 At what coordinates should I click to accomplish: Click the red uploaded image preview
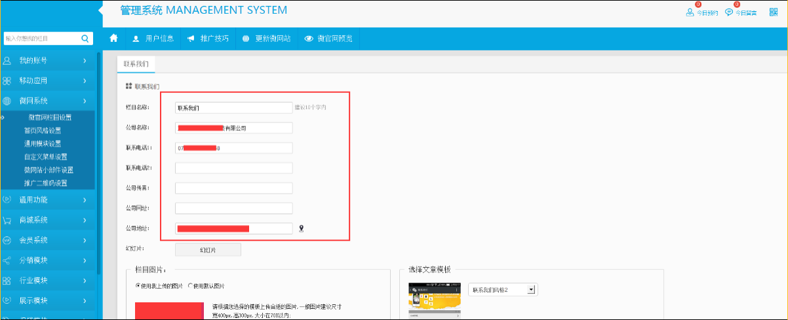[x=160, y=311]
